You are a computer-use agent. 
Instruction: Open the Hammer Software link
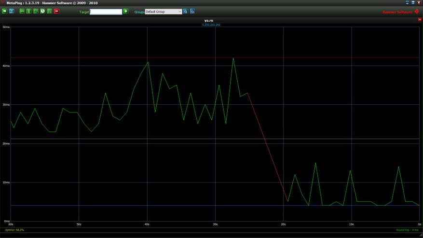(x=397, y=12)
